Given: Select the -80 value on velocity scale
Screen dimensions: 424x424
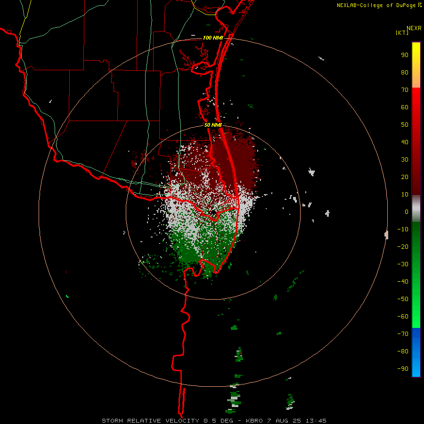Looking at the screenshot, I should click(403, 351).
